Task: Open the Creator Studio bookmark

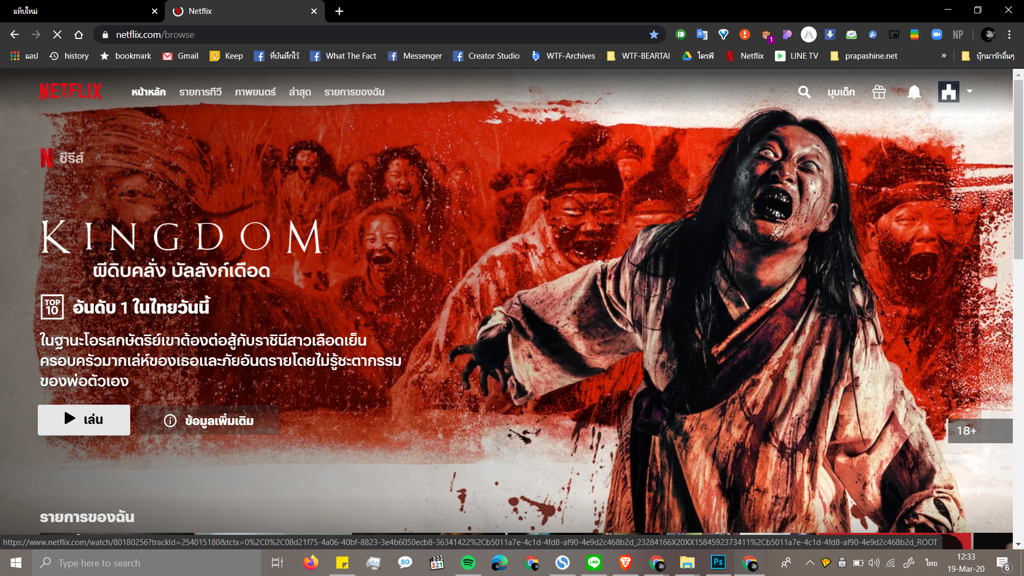Action: 486,56
